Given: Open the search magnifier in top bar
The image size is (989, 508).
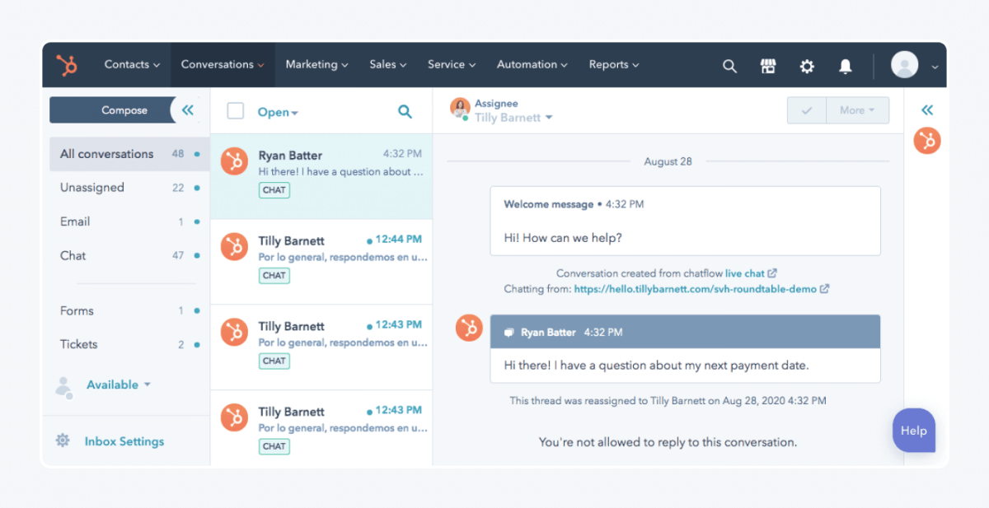Looking at the screenshot, I should tap(729, 66).
